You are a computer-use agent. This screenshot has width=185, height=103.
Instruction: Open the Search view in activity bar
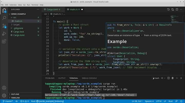click(4, 18)
